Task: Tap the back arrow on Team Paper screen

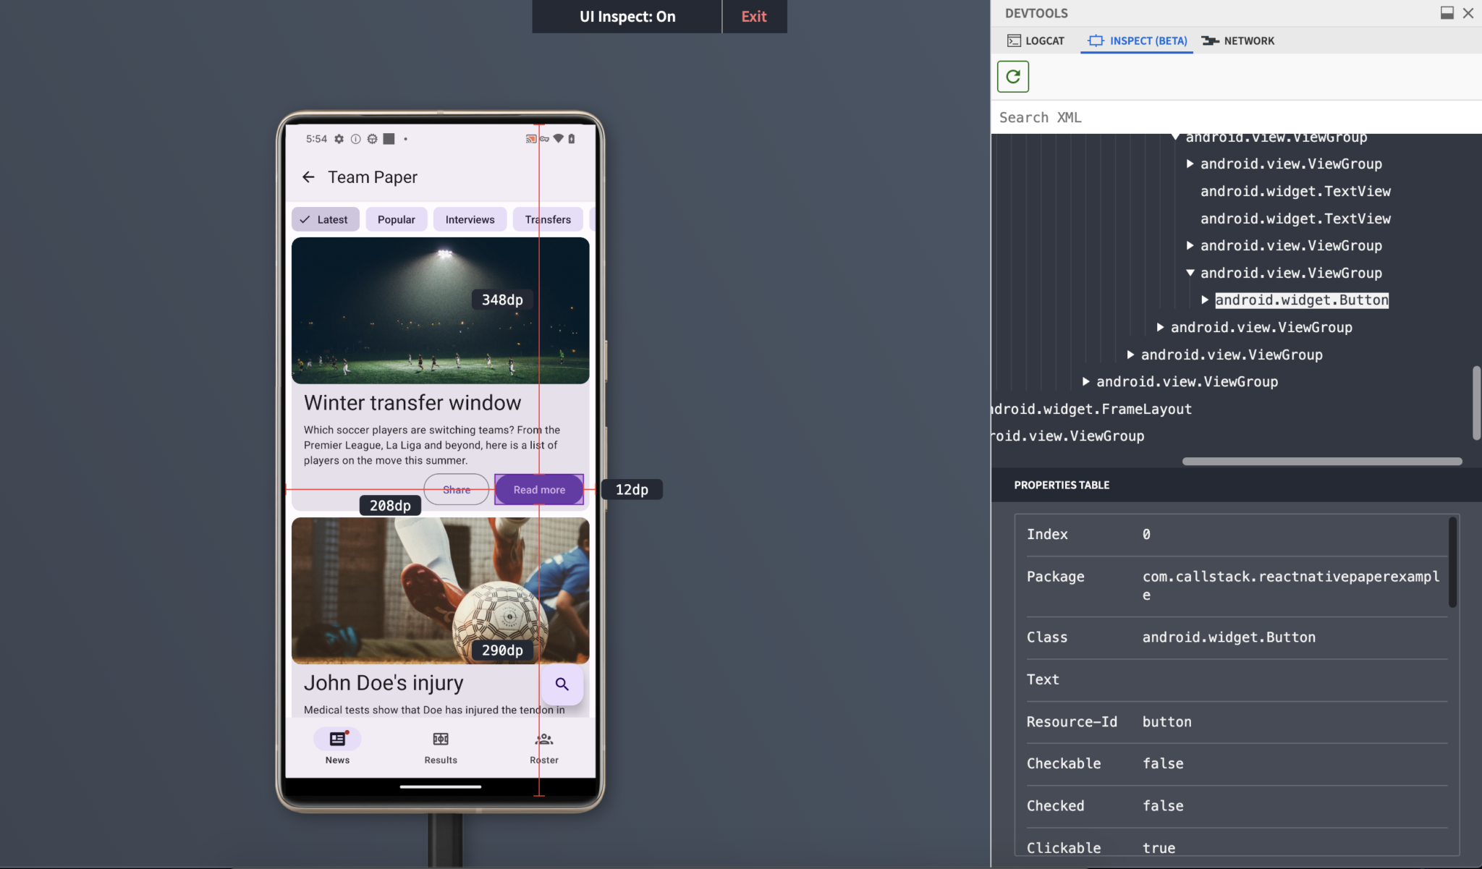Action: (x=309, y=177)
